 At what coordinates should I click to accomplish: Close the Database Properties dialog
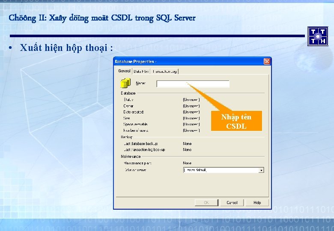tap(267, 62)
